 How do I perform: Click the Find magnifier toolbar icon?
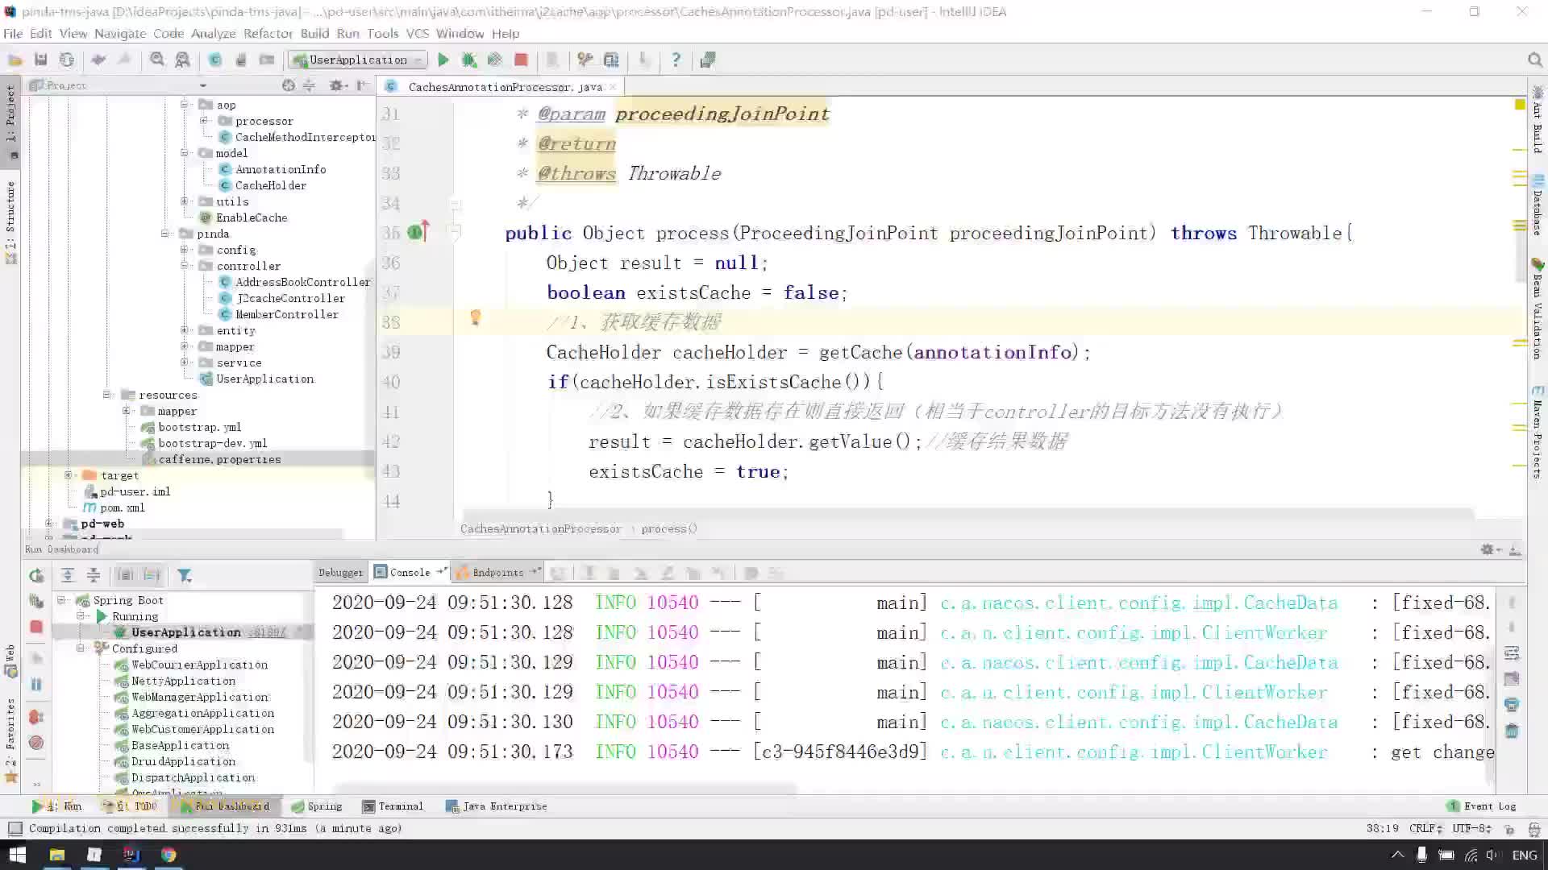pyautogui.click(x=157, y=60)
